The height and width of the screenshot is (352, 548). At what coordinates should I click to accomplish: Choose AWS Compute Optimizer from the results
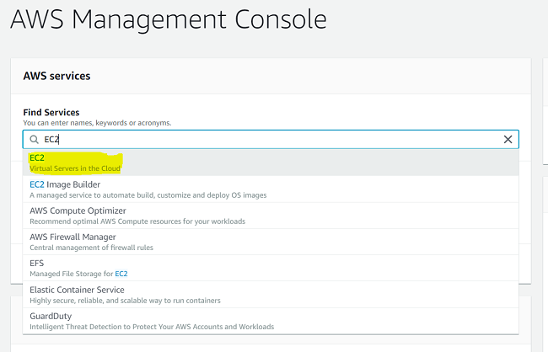point(271,216)
